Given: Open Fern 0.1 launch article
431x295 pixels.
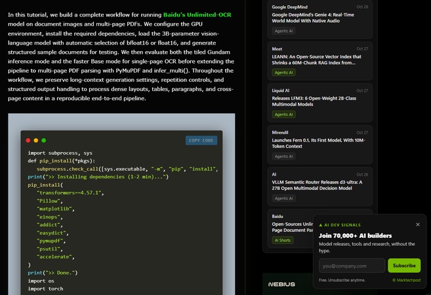Looking at the screenshot, I should coord(318,143).
